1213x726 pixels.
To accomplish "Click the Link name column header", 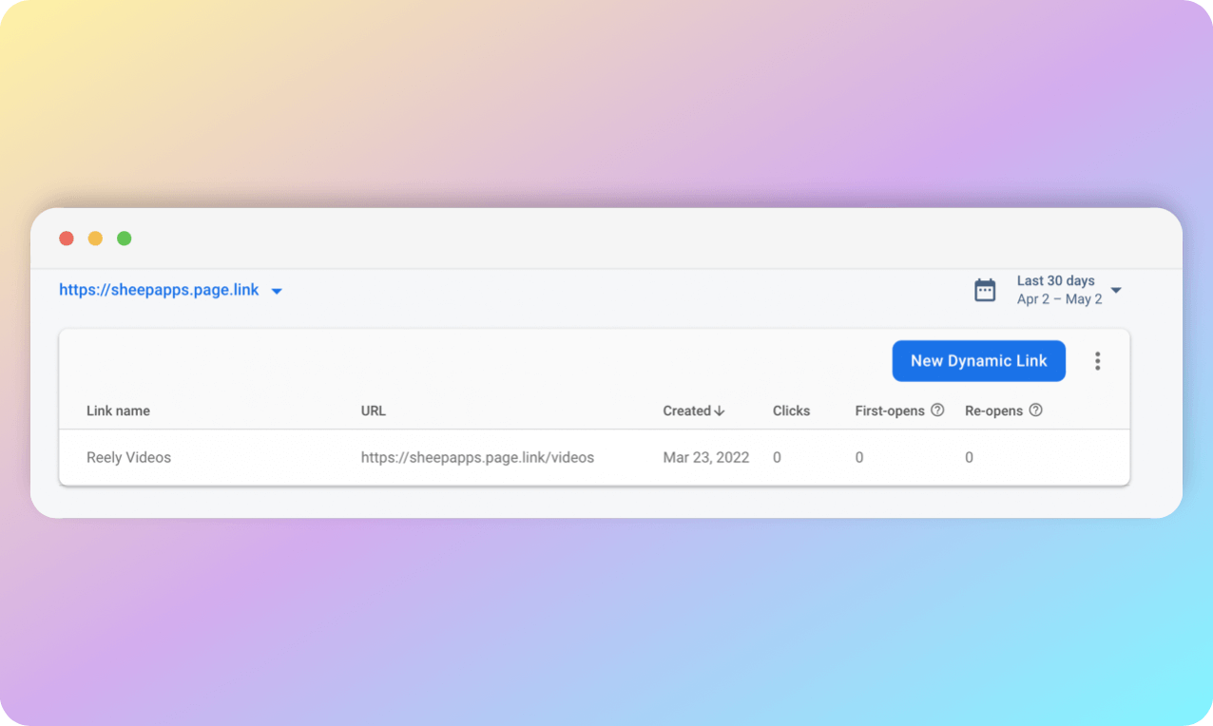I will coord(118,411).
